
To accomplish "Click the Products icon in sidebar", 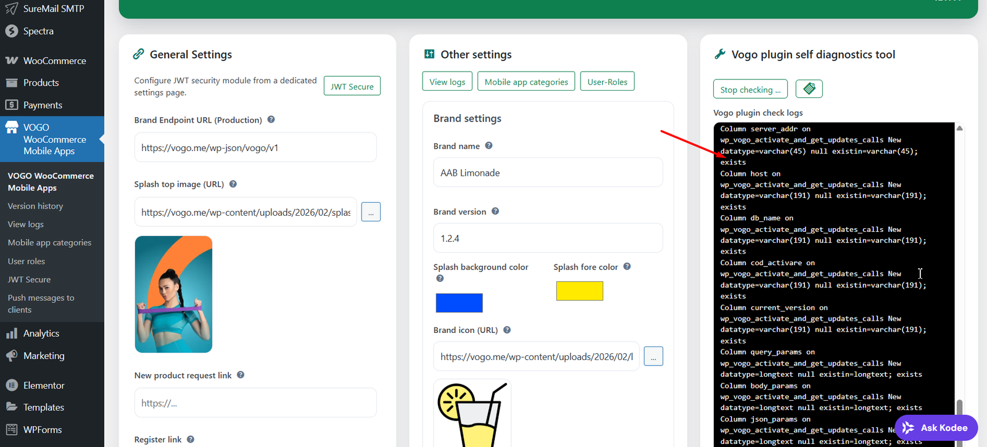I will tap(12, 83).
